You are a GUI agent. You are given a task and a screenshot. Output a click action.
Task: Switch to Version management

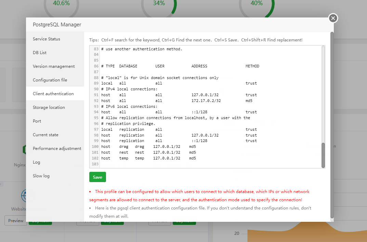tap(53, 66)
